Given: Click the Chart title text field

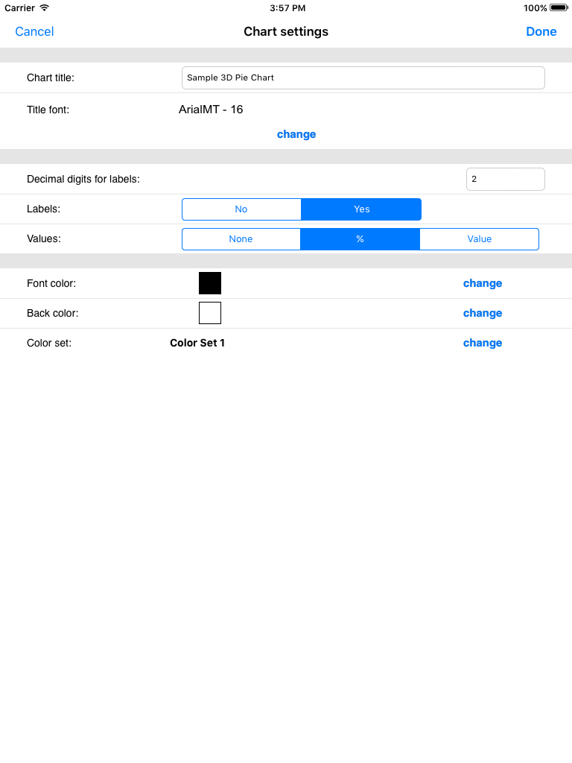Looking at the screenshot, I should 363,77.
